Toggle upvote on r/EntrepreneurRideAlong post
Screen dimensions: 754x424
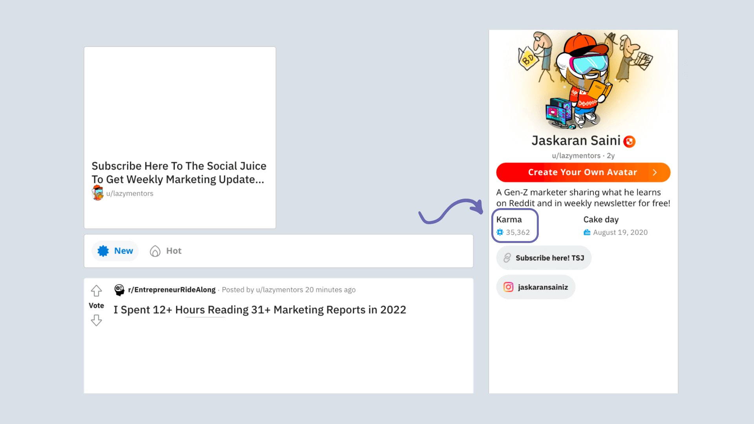(x=96, y=291)
